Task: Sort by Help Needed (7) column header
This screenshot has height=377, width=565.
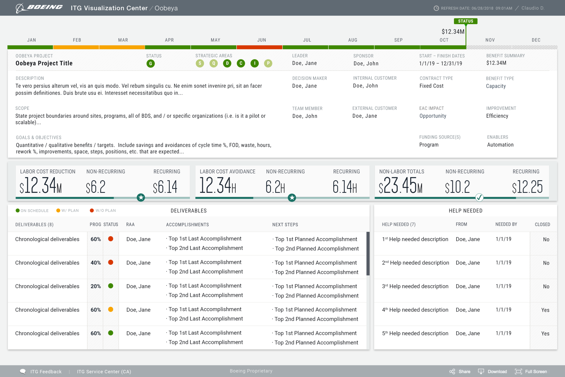Action: tap(399, 224)
